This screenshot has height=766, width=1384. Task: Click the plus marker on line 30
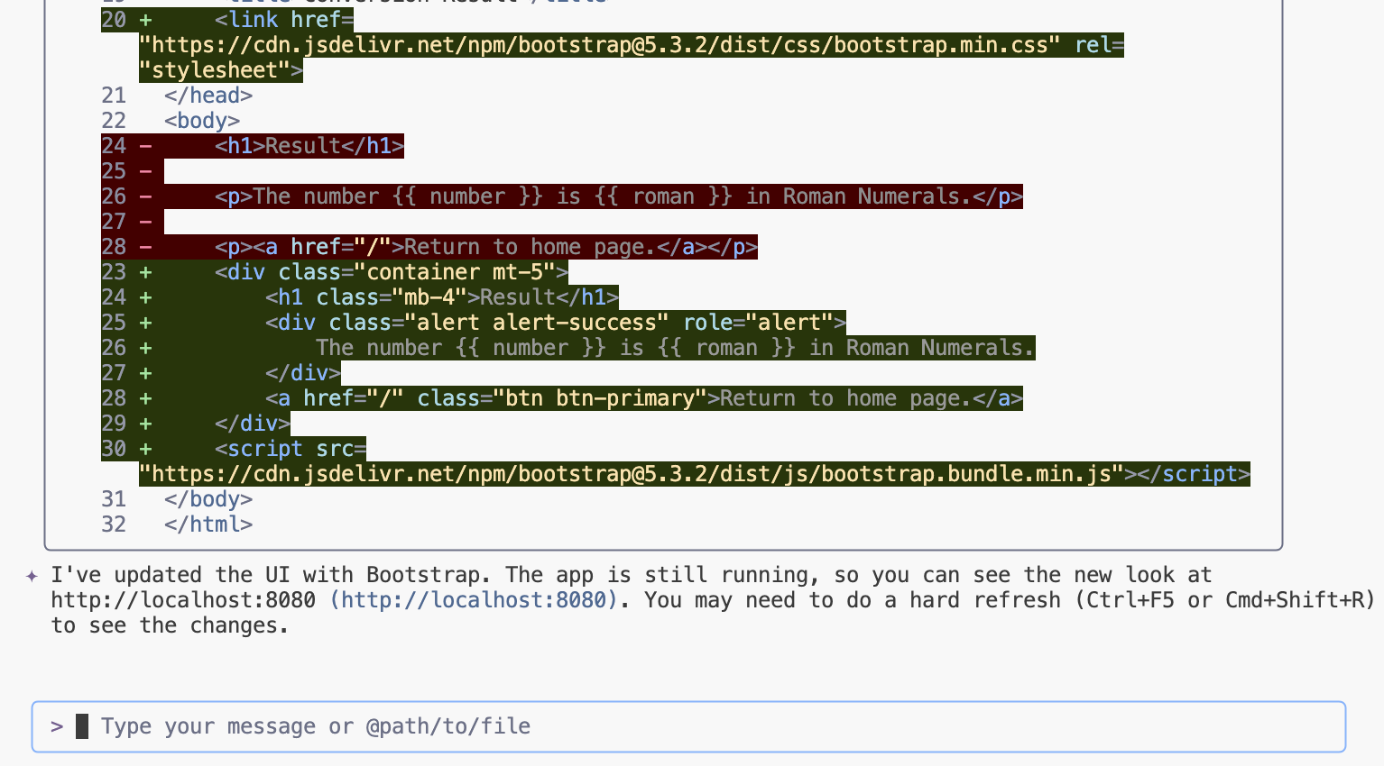pos(145,449)
